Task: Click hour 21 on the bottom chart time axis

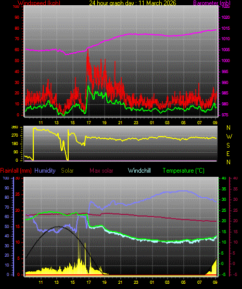Action: click(x=120, y=282)
